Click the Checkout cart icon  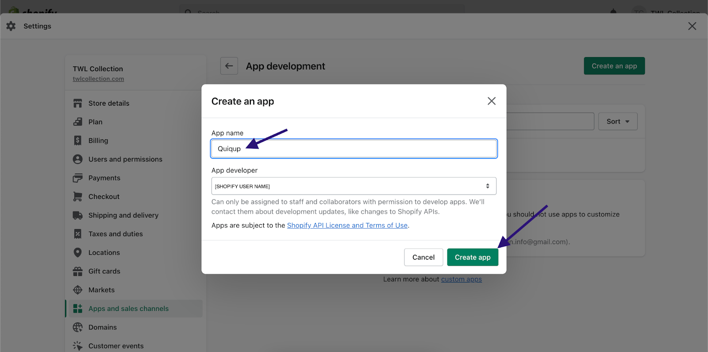click(x=77, y=196)
